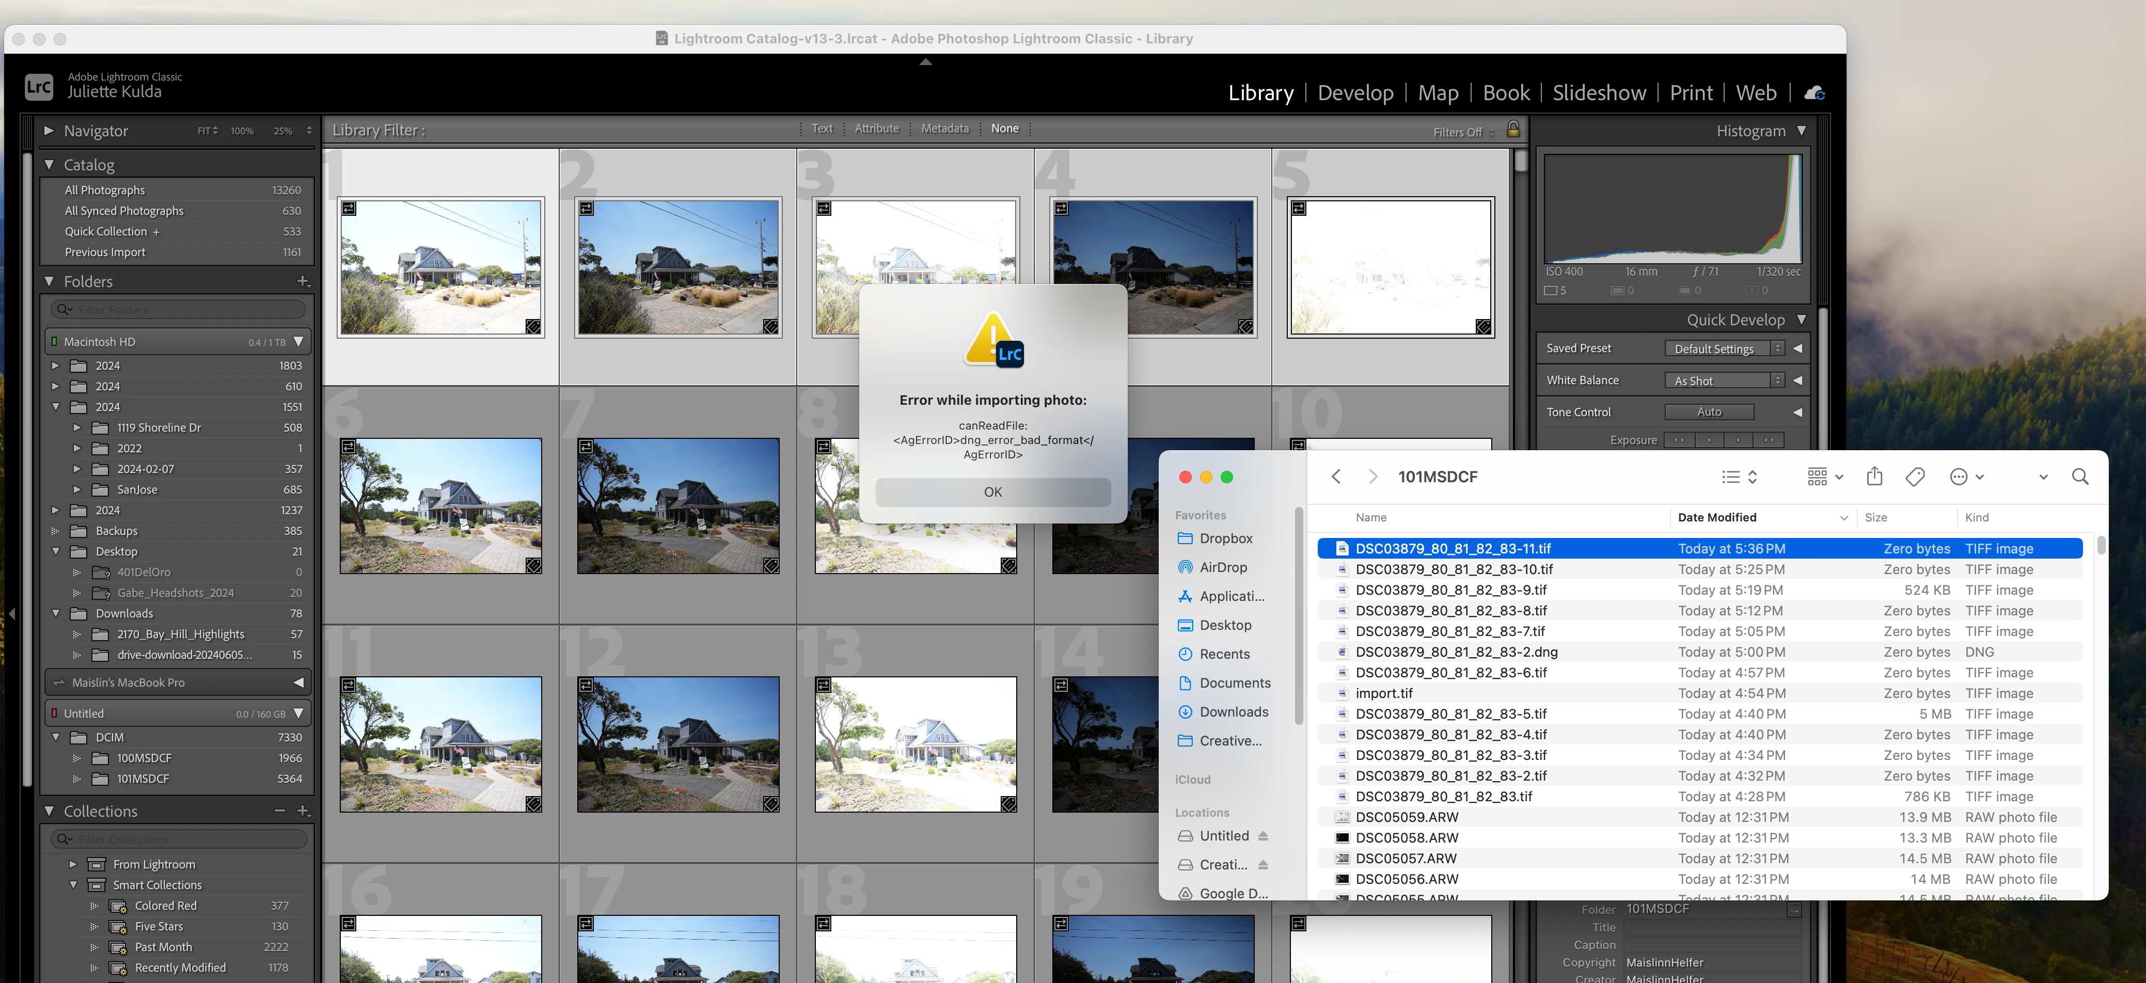
Task: Click Finder tags icon
Action: coord(1914,477)
